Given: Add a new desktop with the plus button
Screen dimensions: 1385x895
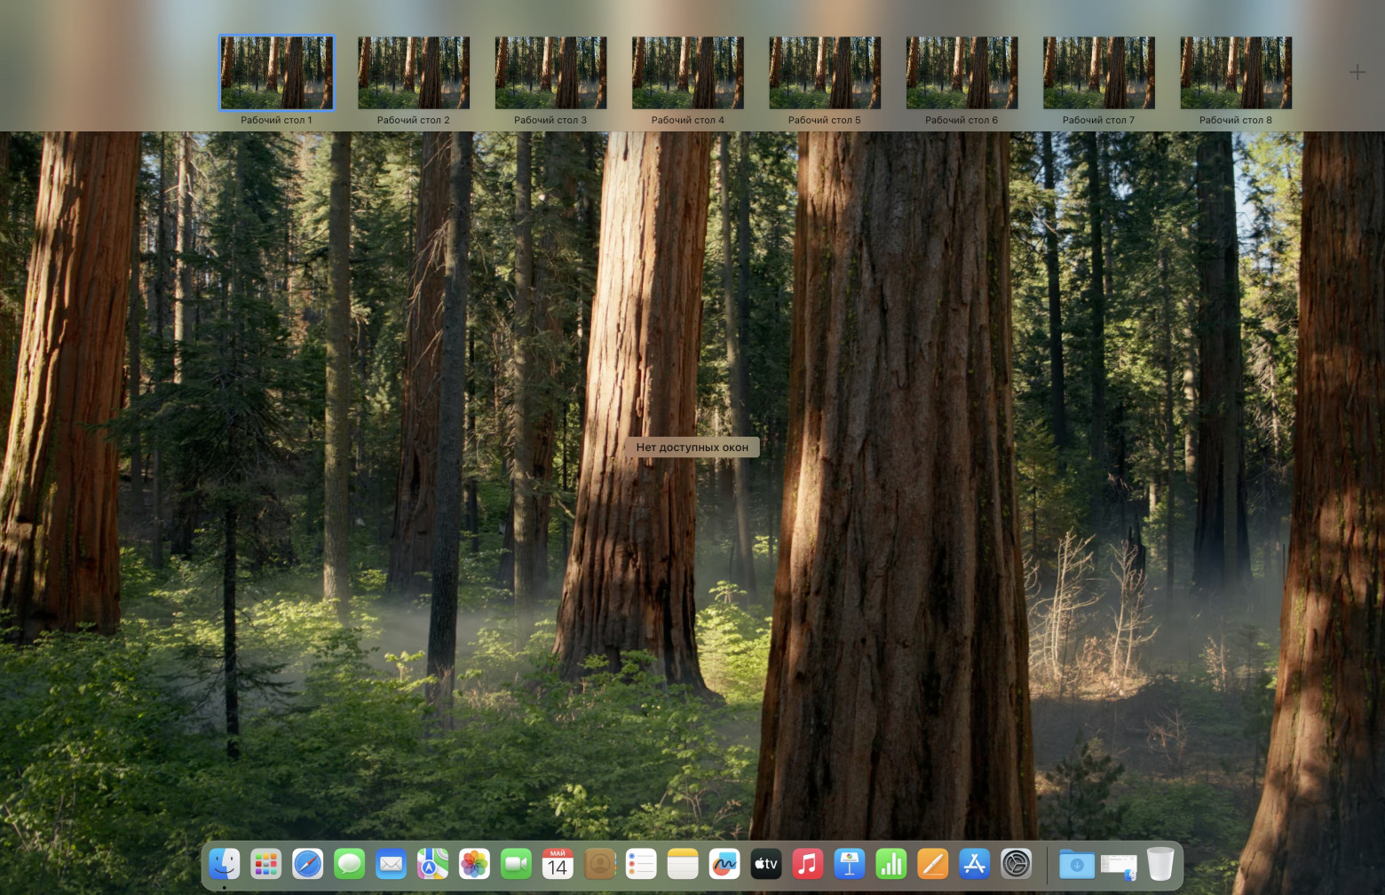Looking at the screenshot, I should tap(1357, 72).
